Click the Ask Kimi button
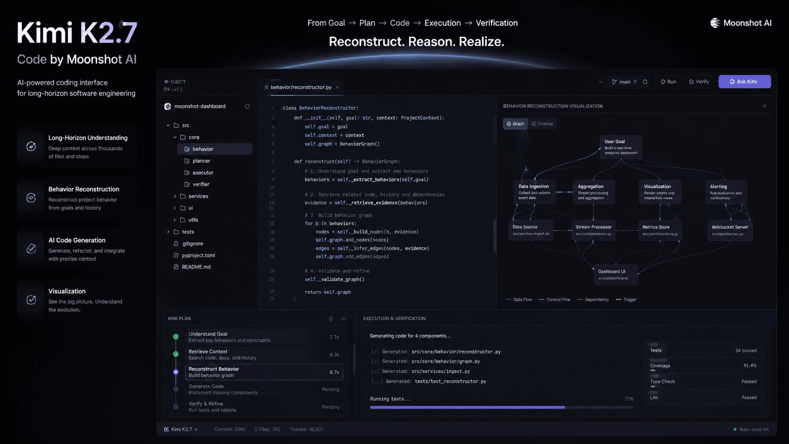The image size is (789, 444). tap(745, 82)
